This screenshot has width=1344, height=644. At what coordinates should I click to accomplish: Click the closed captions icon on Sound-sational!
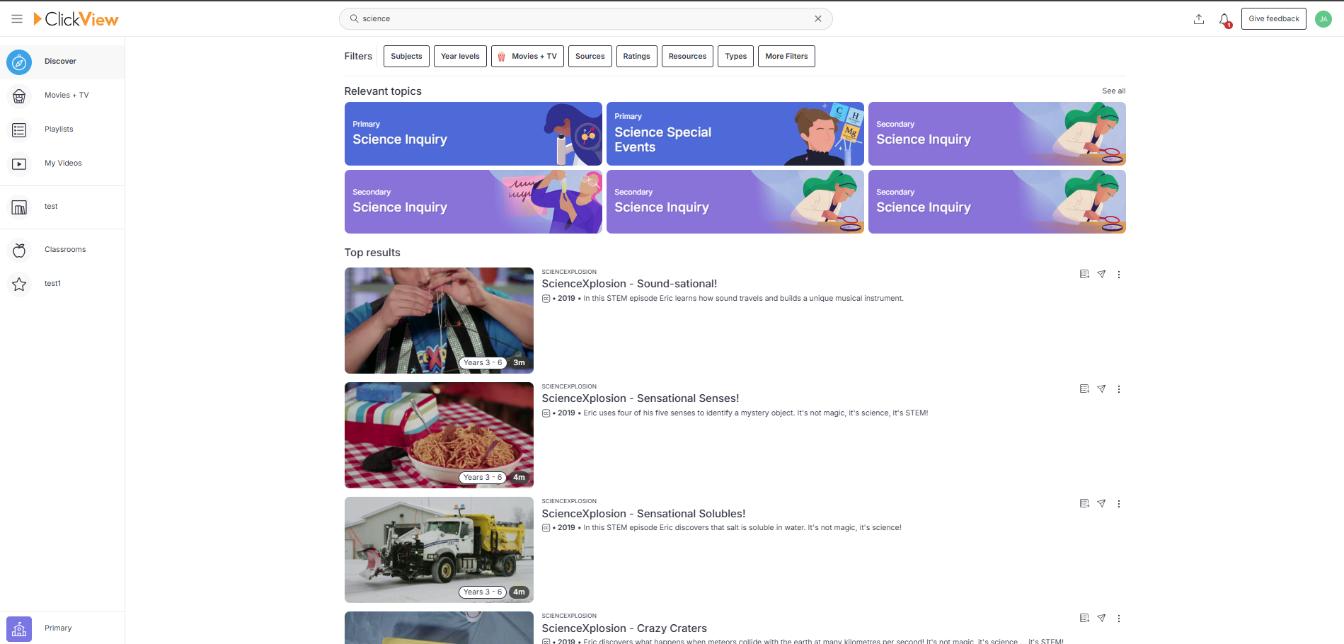coord(546,299)
